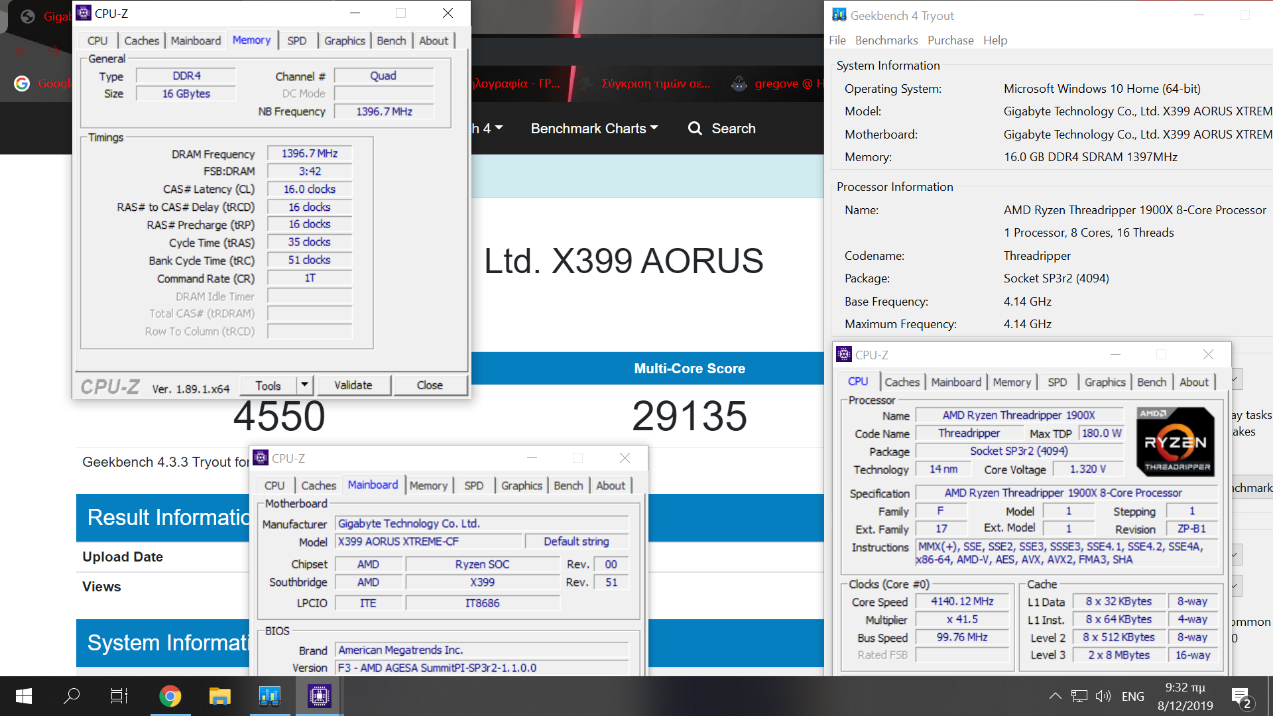Open taskbar search magnifier

72,696
